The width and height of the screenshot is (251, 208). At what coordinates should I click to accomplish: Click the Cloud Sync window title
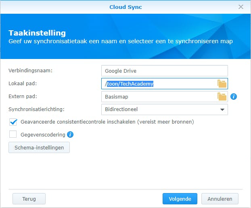(125, 7)
